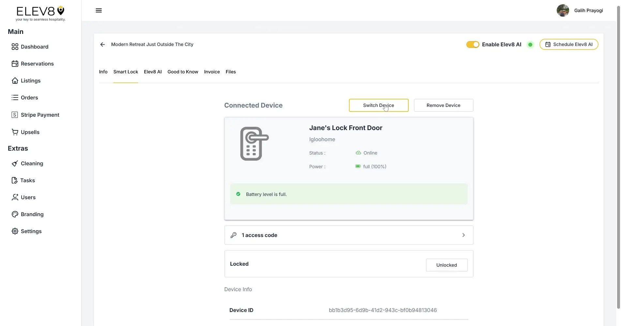Click the Remove Device button
The height and width of the screenshot is (326, 621).
point(443,105)
